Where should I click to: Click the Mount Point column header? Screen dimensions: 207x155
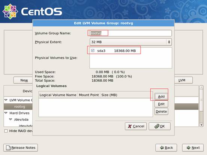89,95
